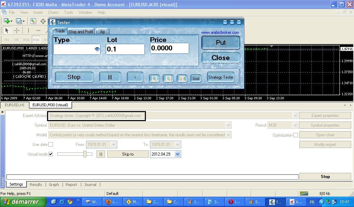Select the Horizontal Line drawing tool
The height and width of the screenshot is (207, 354).
pos(38,30)
